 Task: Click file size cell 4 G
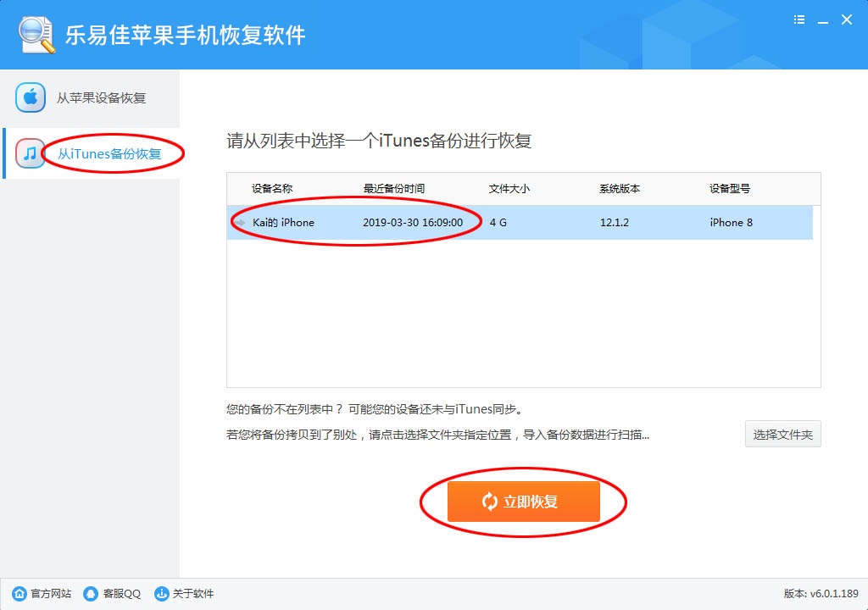click(x=498, y=223)
